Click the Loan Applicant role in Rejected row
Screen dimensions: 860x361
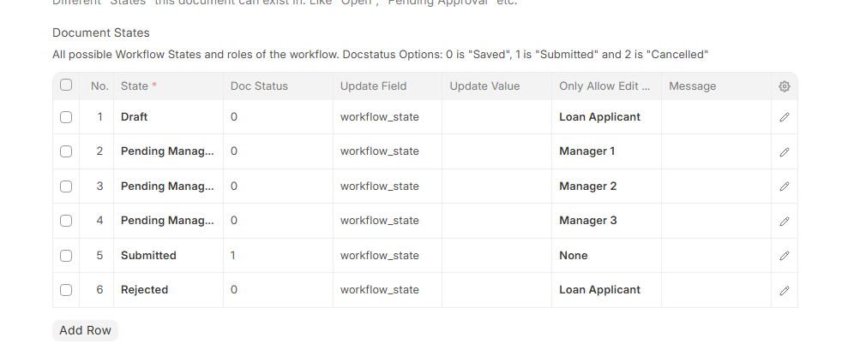(x=605, y=290)
